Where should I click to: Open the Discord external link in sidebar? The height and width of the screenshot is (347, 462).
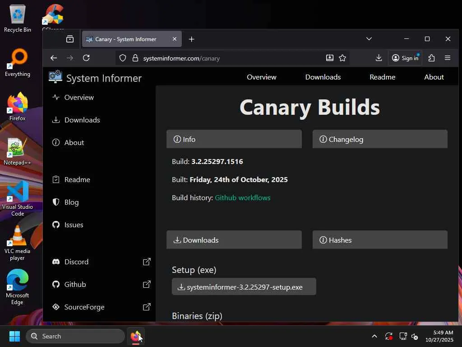pyautogui.click(x=101, y=262)
